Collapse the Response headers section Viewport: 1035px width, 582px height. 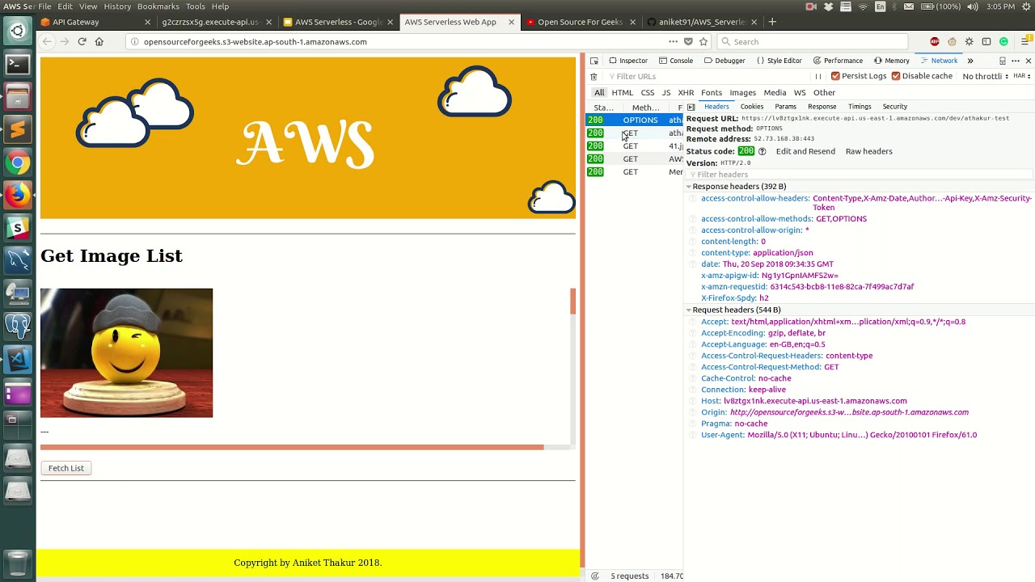[689, 187]
